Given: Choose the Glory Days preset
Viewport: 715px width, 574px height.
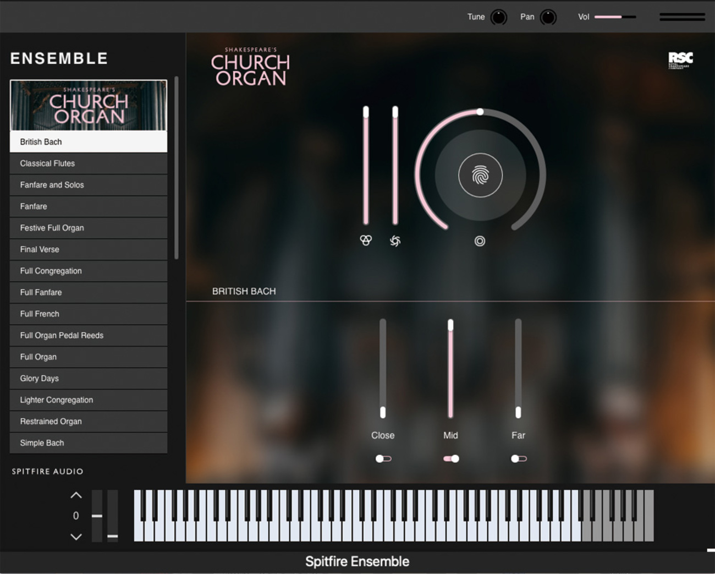Looking at the screenshot, I should tap(89, 379).
